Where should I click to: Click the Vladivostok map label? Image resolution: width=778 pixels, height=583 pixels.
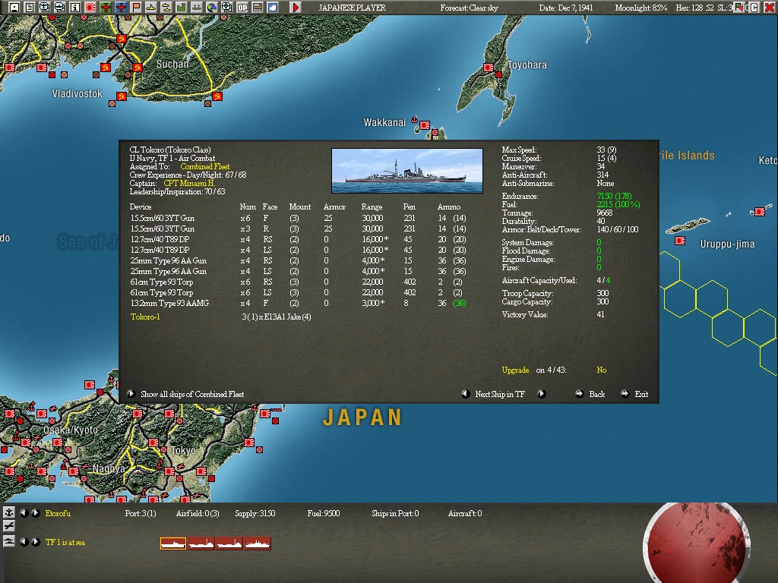pos(77,93)
